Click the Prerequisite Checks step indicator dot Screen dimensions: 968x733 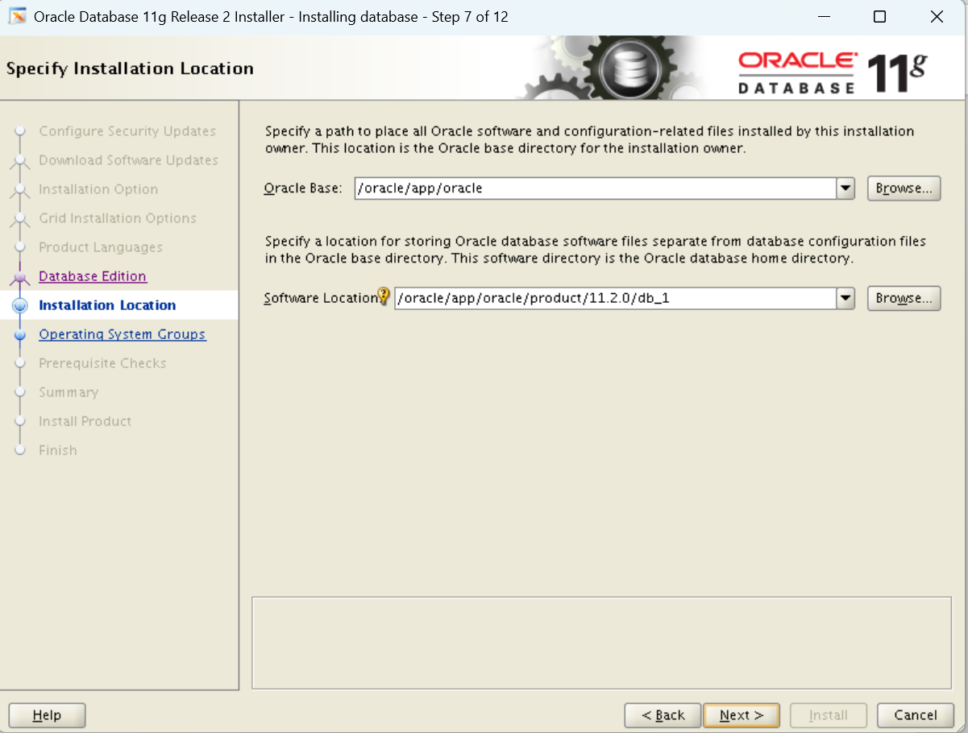(20, 363)
